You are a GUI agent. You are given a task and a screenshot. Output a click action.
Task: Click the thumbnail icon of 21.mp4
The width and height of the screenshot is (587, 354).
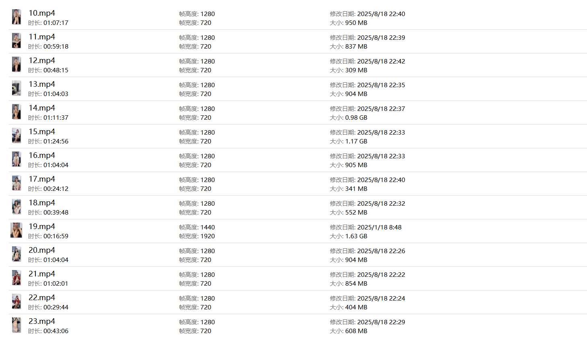pos(16,278)
